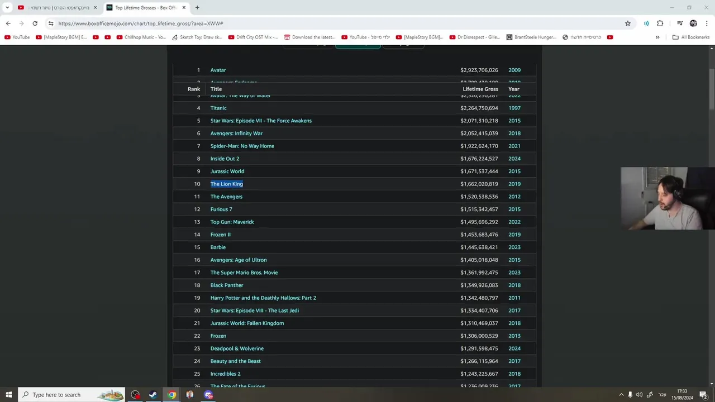Click the 2024 year link for Inside Out 2
The width and height of the screenshot is (715, 402).
coord(514,159)
